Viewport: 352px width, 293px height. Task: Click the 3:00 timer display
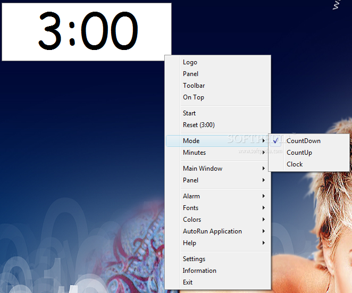[x=87, y=32]
